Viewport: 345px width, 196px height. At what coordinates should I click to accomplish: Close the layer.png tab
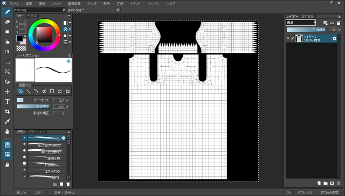tap(64, 10)
